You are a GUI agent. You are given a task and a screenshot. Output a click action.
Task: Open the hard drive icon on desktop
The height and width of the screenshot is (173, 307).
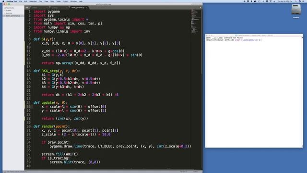click(x=296, y=10)
